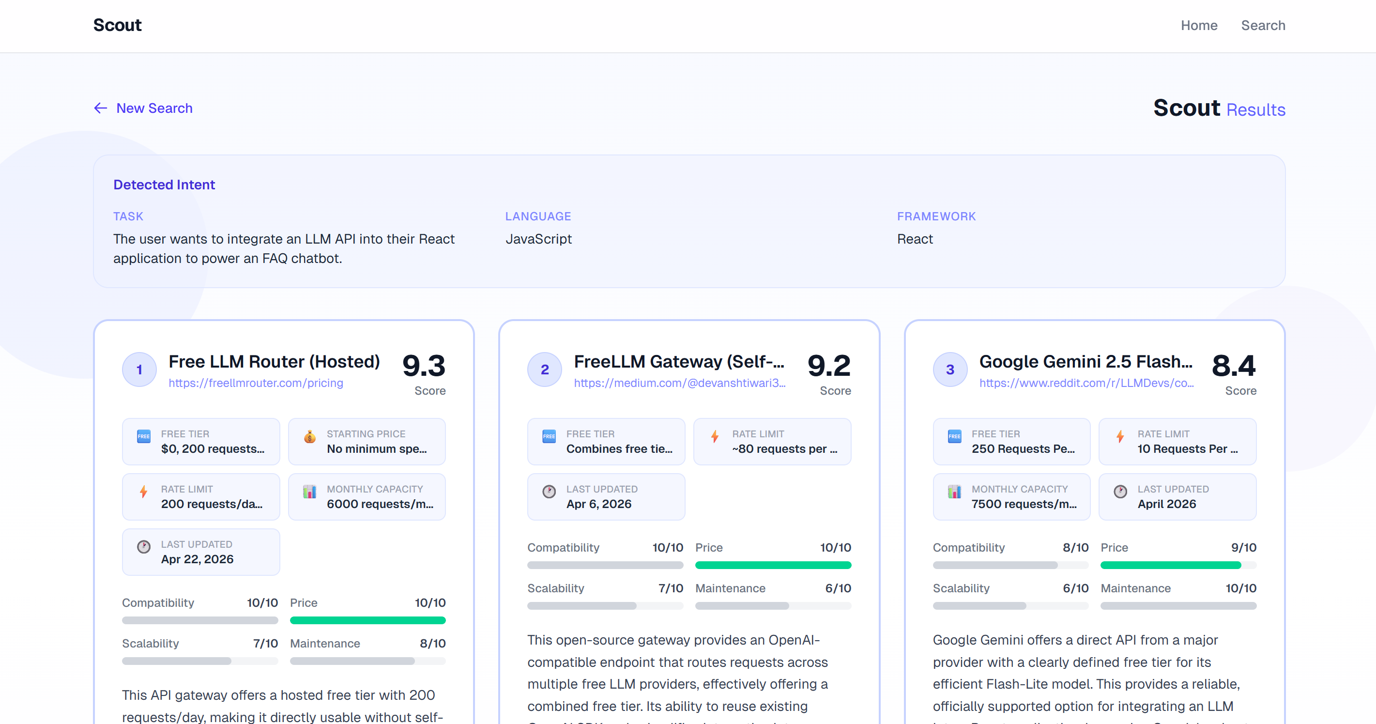
Task: Visit the reddit.com LLMDevs link
Action: point(1086,383)
